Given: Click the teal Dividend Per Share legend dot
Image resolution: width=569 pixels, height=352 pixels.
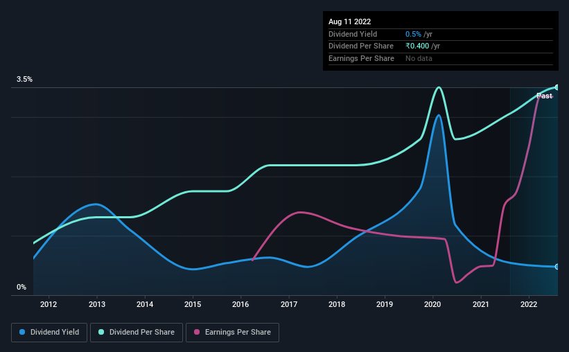Looking at the screenshot, I should click(x=101, y=332).
